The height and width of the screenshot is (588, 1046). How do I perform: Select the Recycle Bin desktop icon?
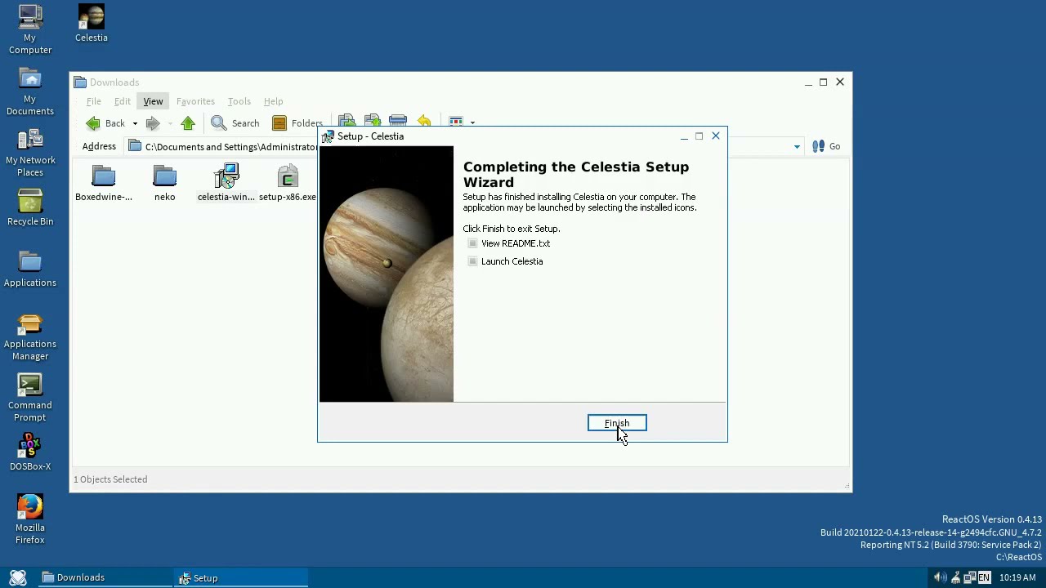pos(30,207)
